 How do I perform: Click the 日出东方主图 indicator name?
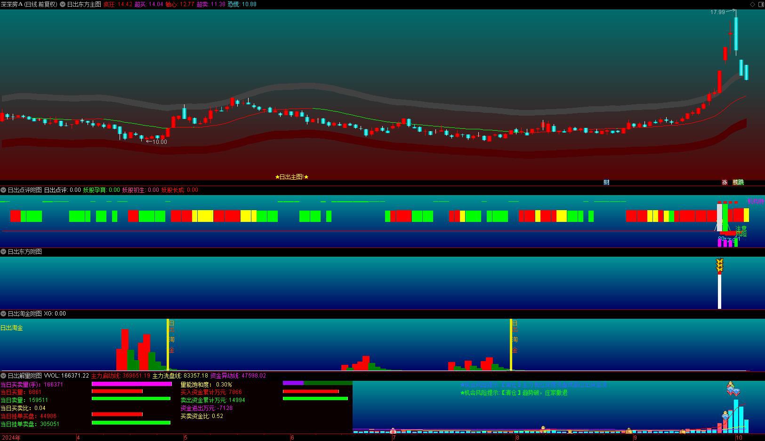(84, 4)
